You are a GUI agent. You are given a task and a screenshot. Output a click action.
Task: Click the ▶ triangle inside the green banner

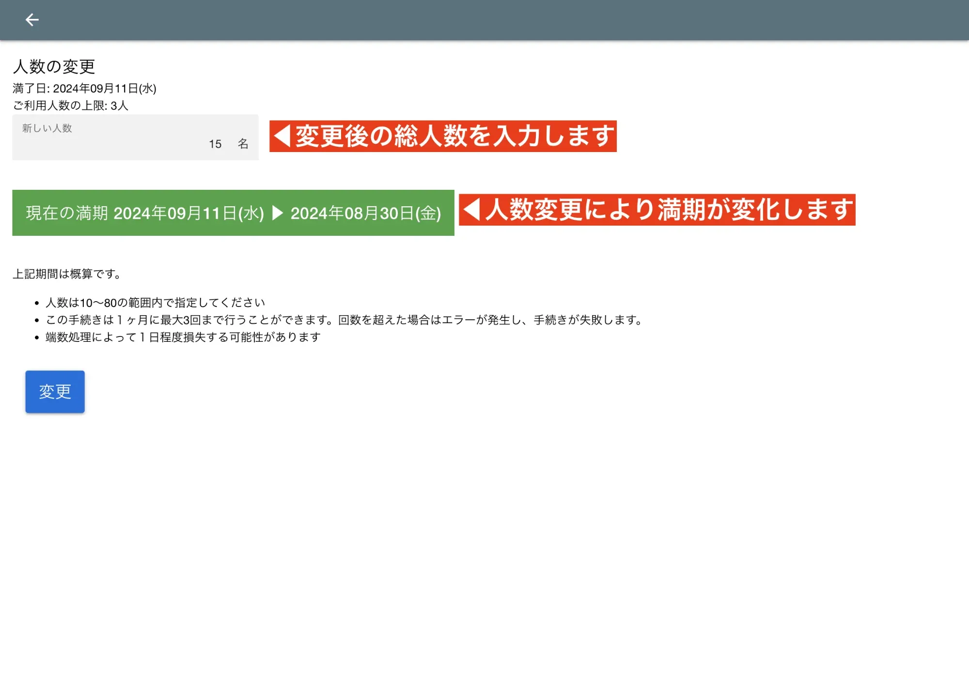278,213
